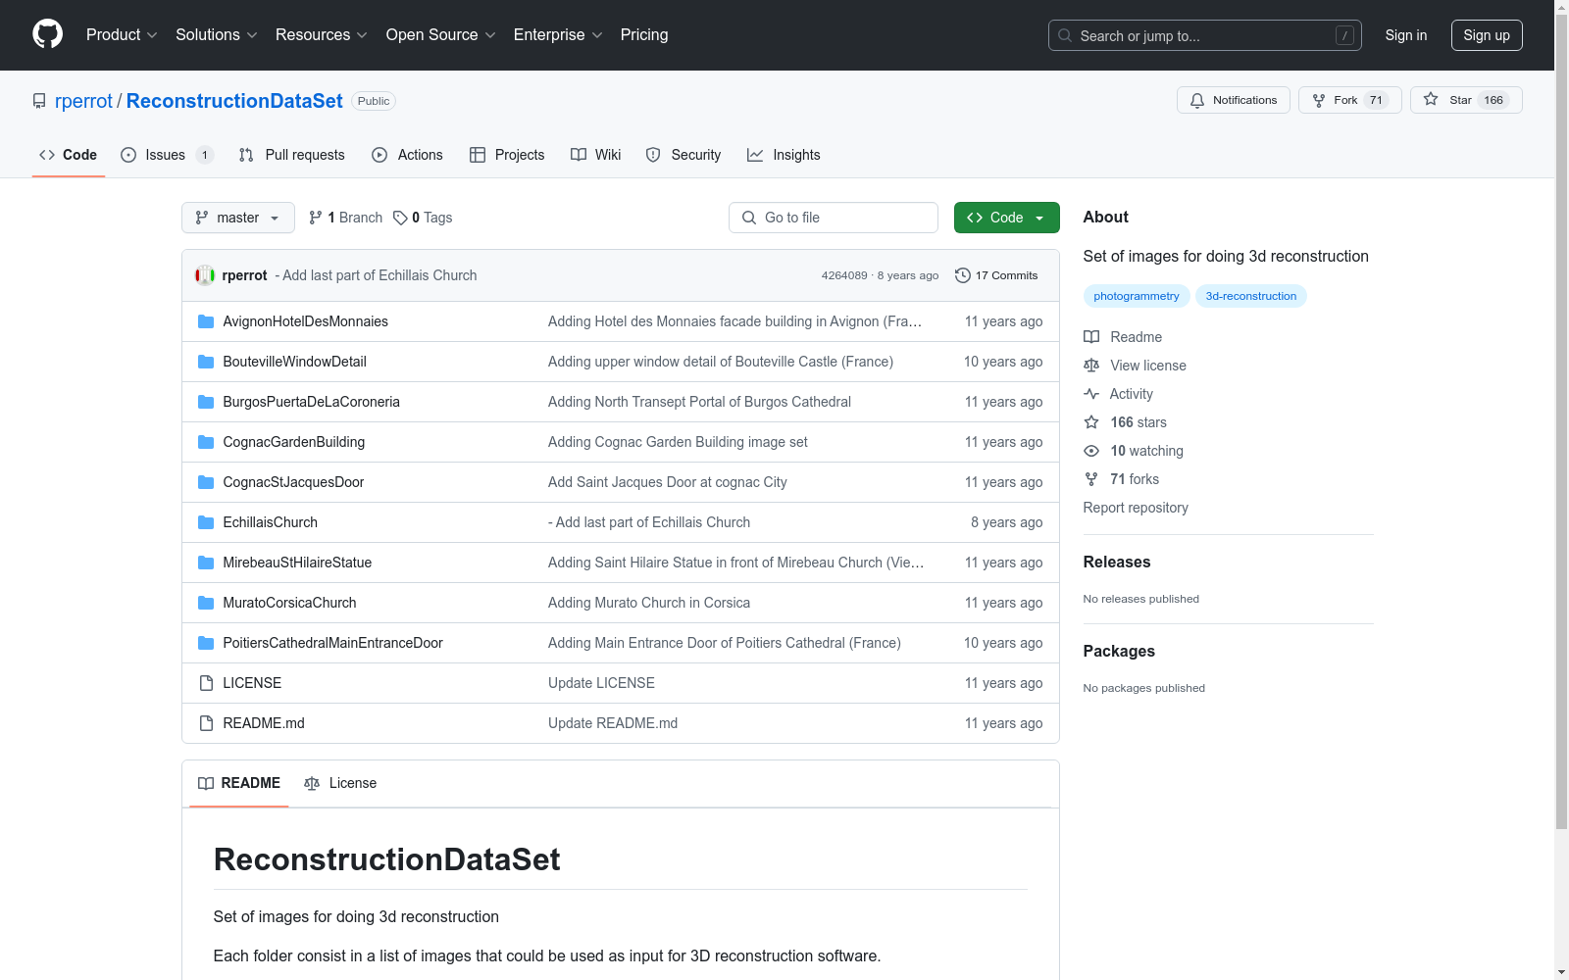The height and width of the screenshot is (980, 1569).
Task: Click the GitHub logo icon
Action: pos(47,34)
